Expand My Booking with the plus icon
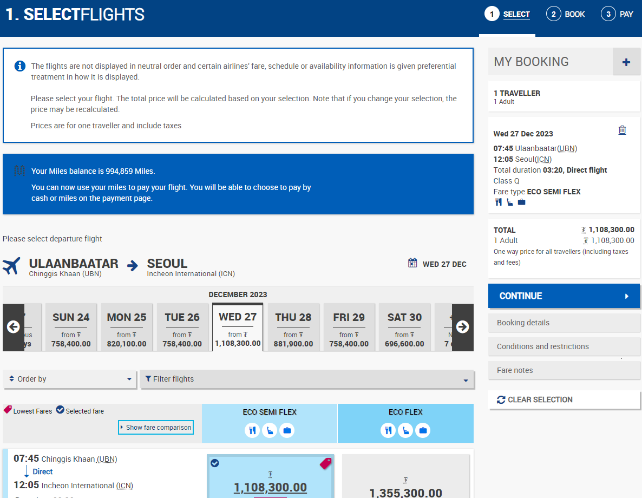Screen dimensions: 642x498 (626, 62)
